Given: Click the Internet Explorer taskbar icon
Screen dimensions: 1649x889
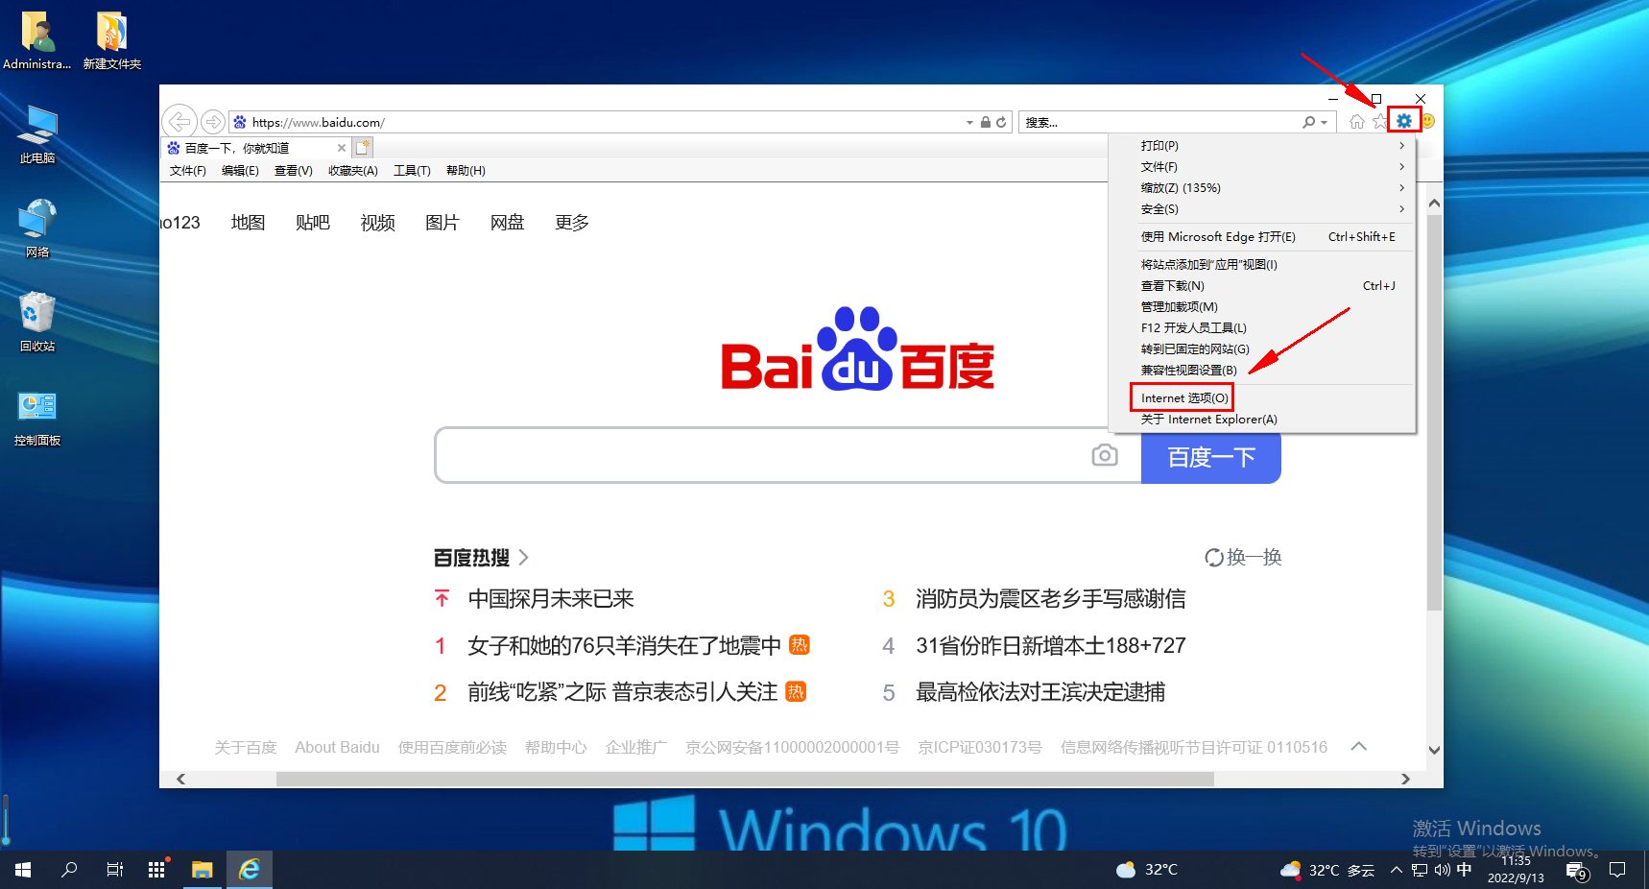Looking at the screenshot, I should point(250,870).
